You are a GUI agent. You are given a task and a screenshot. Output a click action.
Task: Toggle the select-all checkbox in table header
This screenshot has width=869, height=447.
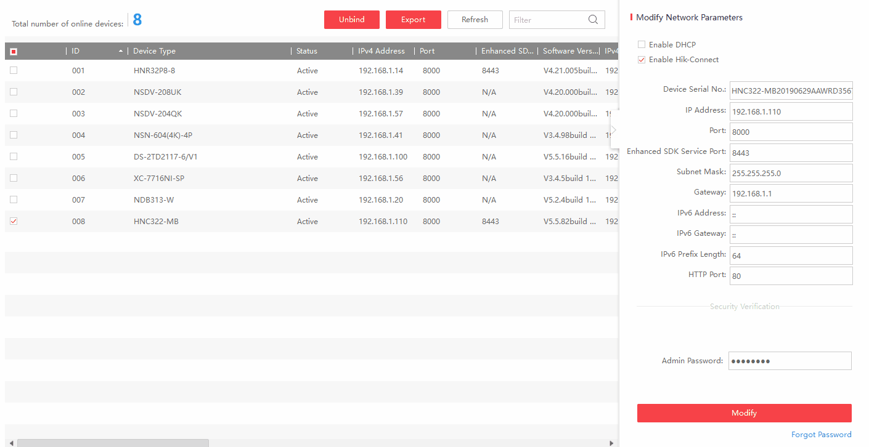14,52
